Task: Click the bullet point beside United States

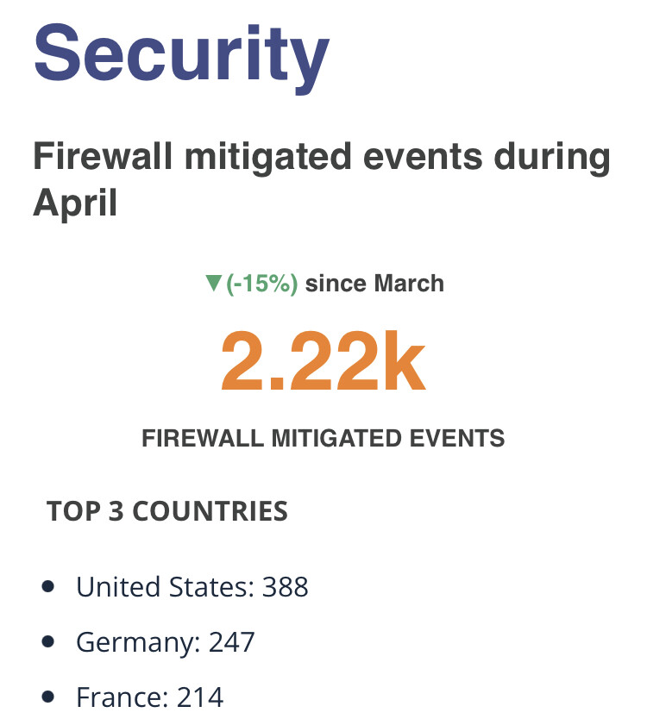Action: coord(49,586)
